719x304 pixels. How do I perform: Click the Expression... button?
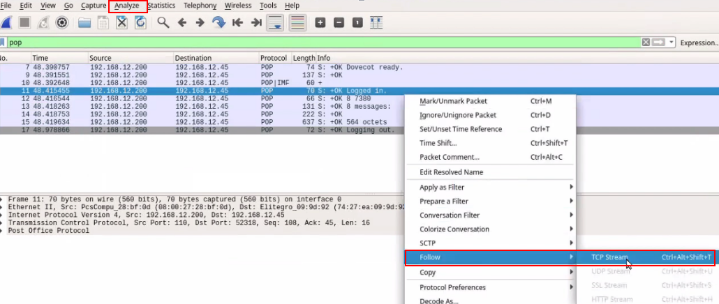699,43
